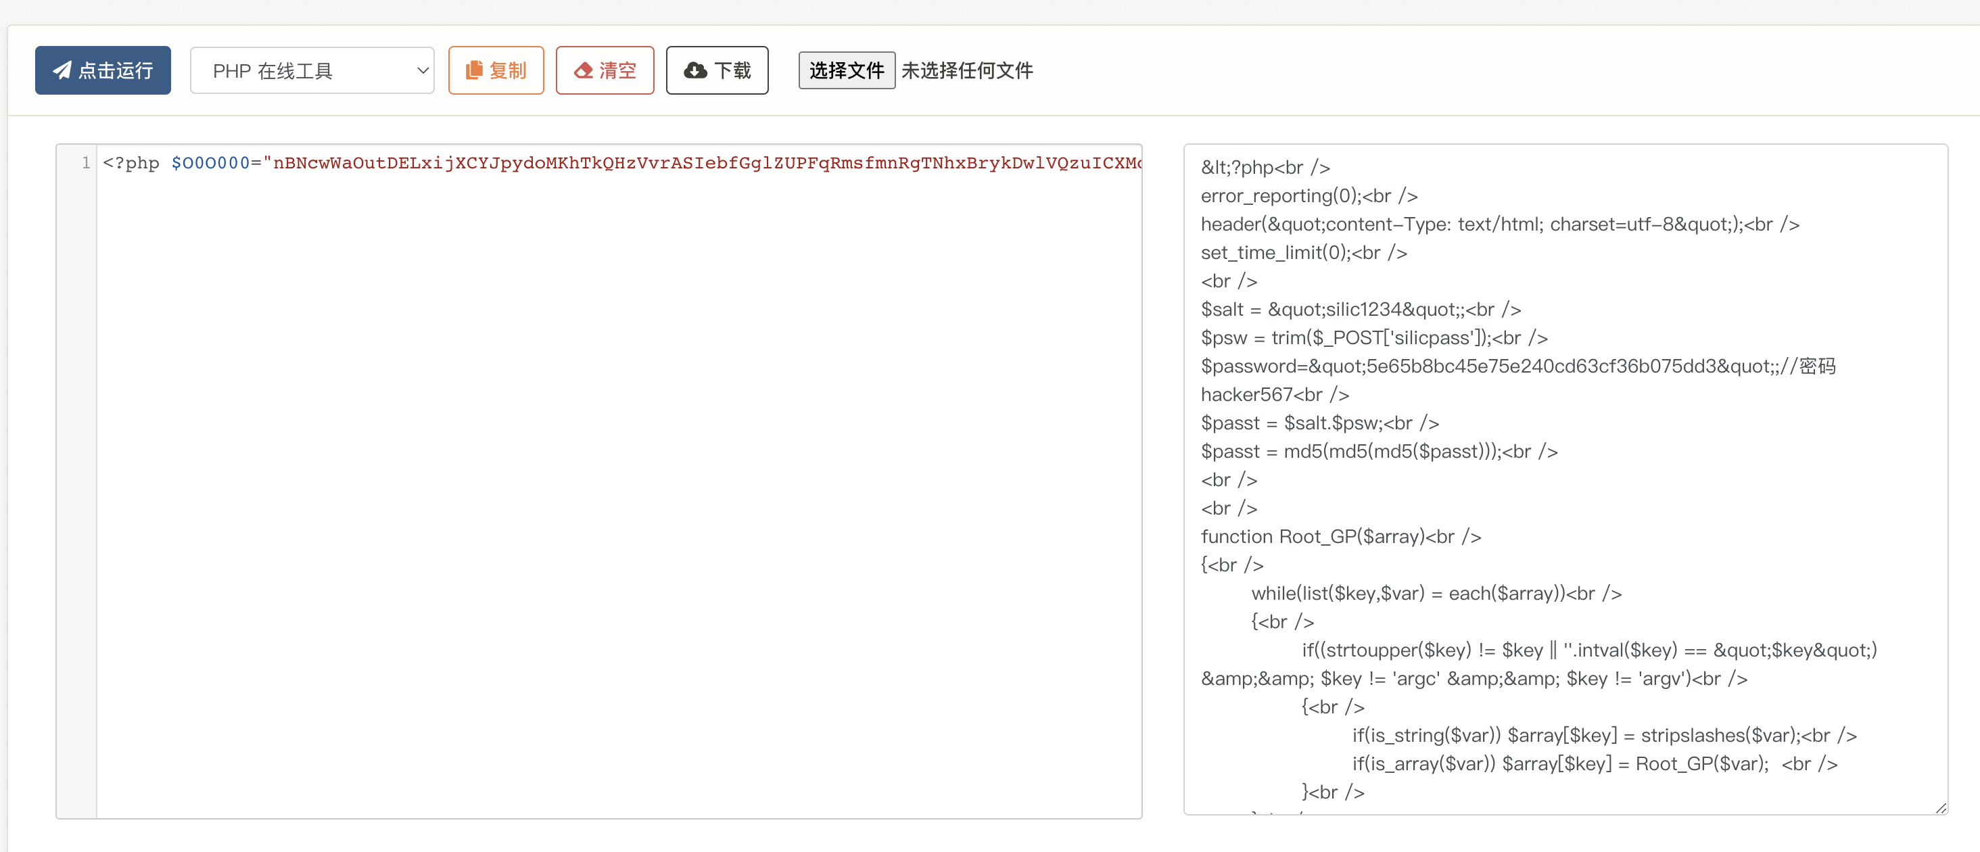This screenshot has width=1980, height=852.
Task: Click the cloud download icon
Action: coord(695,70)
